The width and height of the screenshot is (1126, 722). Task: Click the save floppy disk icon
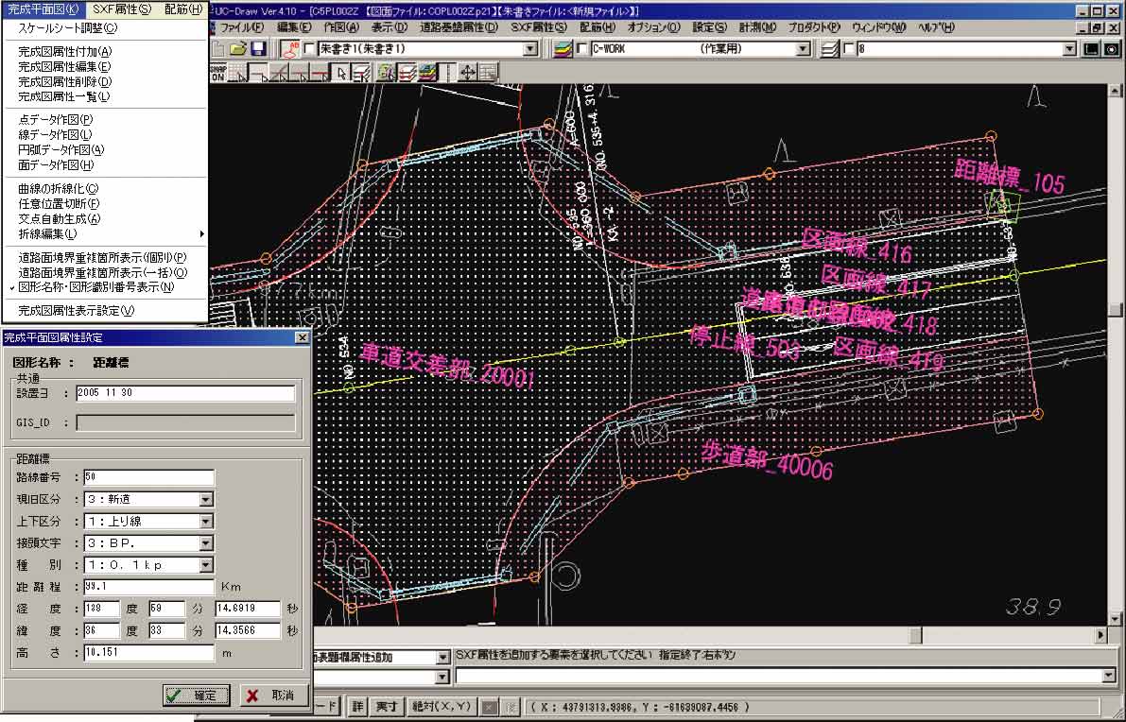(x=258, y=48)
